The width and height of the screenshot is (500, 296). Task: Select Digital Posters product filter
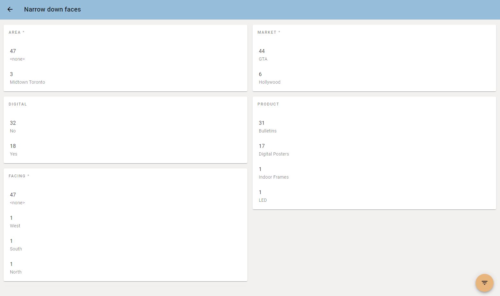[x=374, y=150]
